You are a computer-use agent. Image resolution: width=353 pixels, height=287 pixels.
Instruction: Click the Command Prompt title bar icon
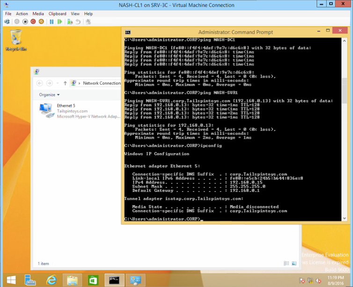tap(128, 32)
